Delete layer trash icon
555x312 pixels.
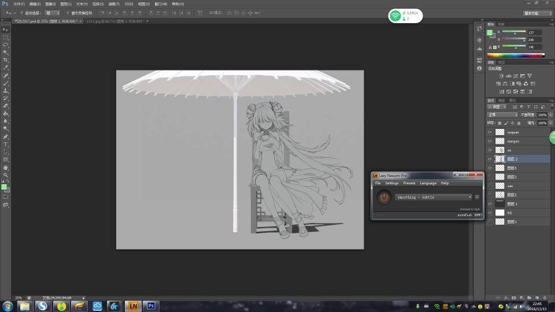tap(545, 298)
